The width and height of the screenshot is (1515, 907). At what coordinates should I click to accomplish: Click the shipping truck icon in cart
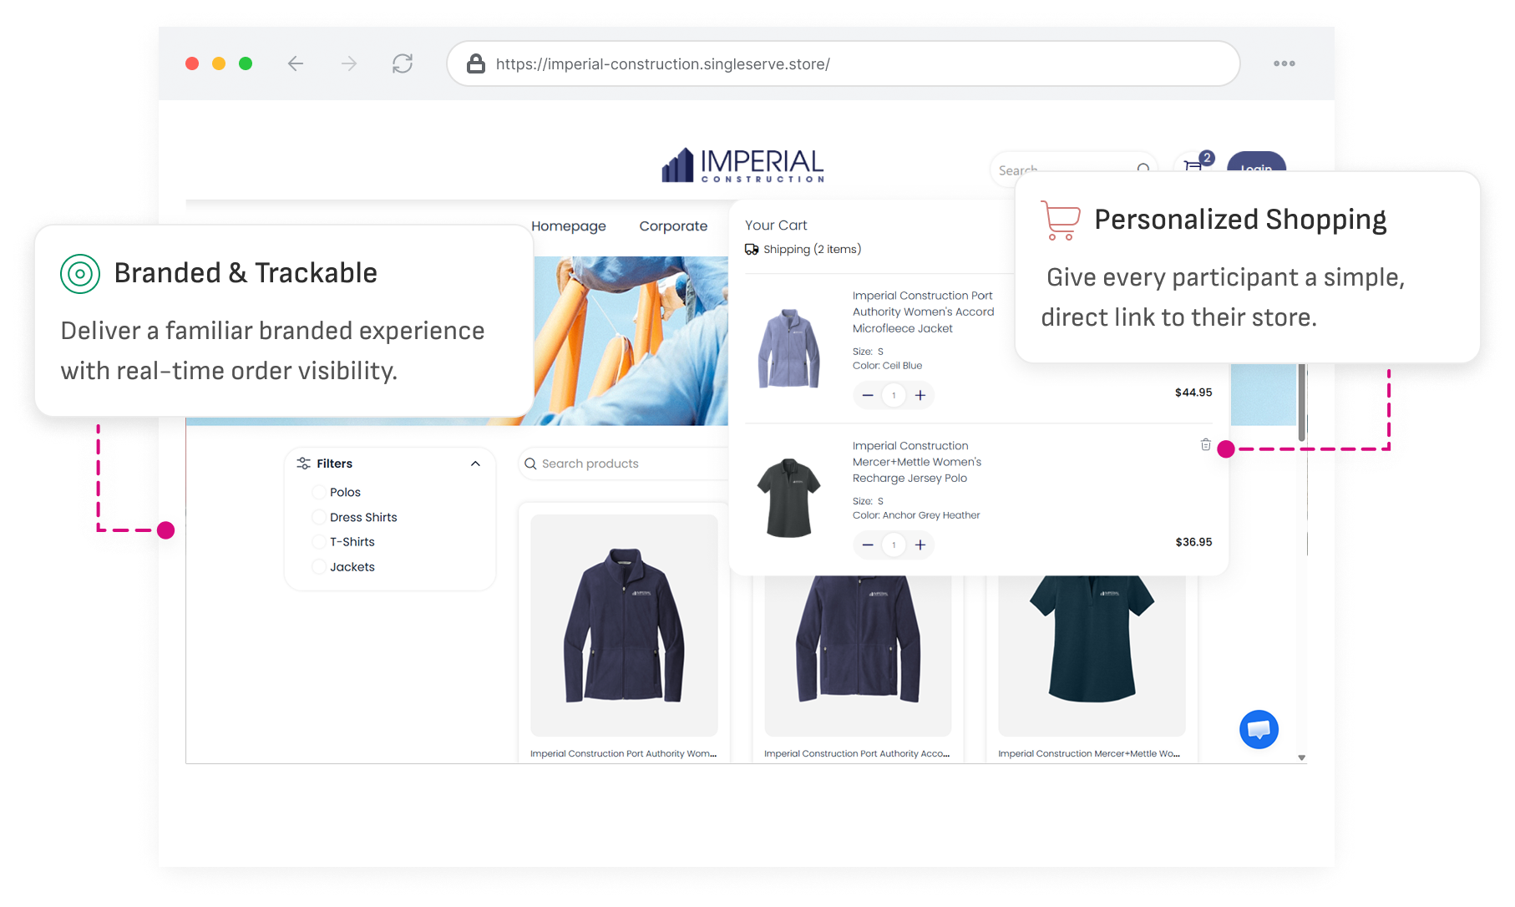click(752, 249)
